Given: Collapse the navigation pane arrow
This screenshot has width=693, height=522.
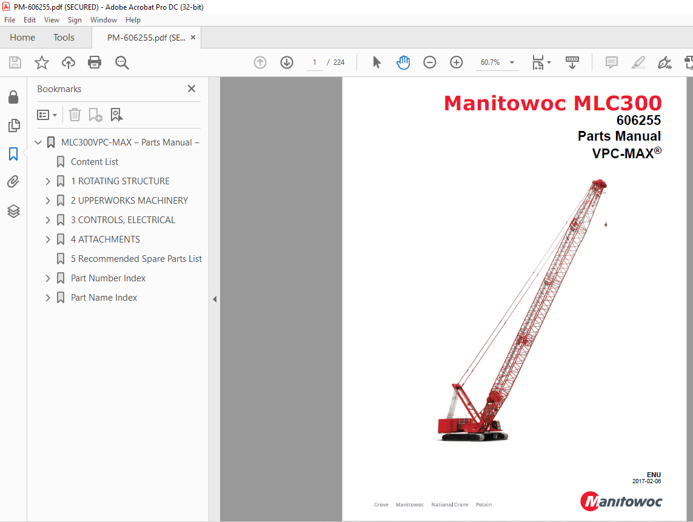Looking at the screenshot, I should point(215,299).
